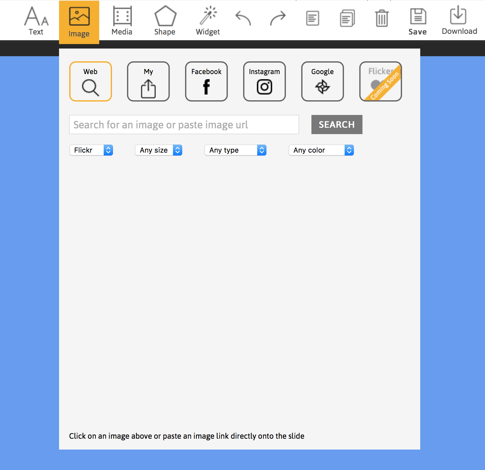Select the Web image source
485x470 pixels.
[90, 81]
